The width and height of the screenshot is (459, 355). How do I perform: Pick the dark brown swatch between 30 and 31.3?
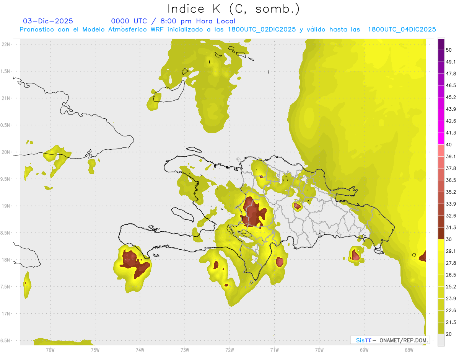click(441, 234)
